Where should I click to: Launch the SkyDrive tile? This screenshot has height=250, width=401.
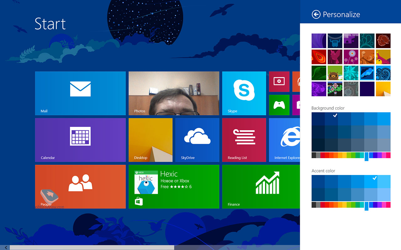[x=197, y=140]
